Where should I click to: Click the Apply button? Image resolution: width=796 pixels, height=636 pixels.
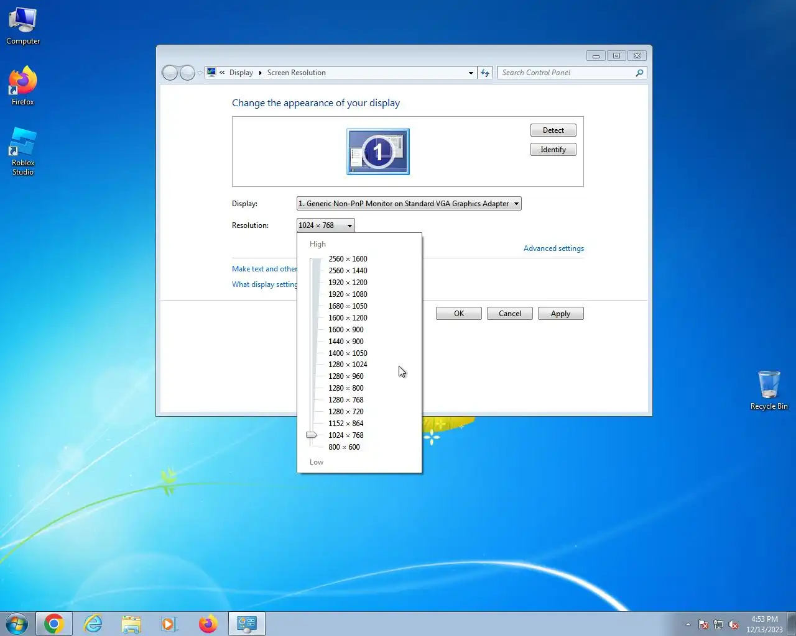click(561, 314)
